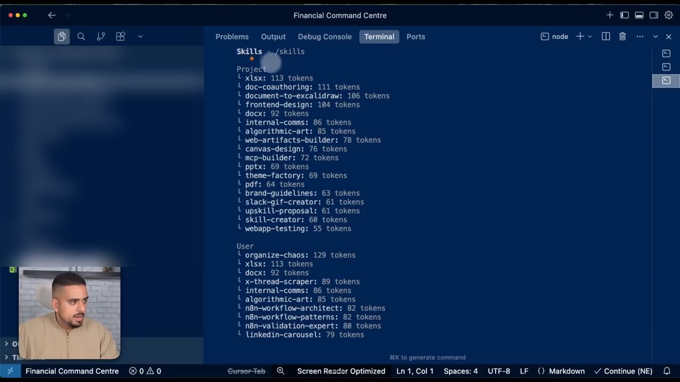Image resolution: width=680 pixels, height=382 pixels.
Task: Open the Source Control view icon
Action: pos(101,37)
